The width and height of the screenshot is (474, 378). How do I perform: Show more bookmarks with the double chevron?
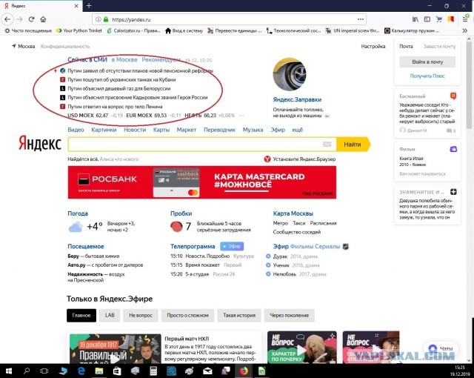465,30
